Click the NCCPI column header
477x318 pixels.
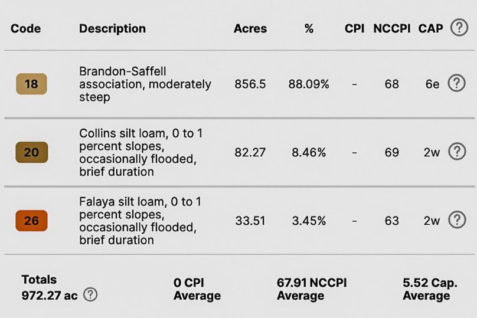coord(392,28)
